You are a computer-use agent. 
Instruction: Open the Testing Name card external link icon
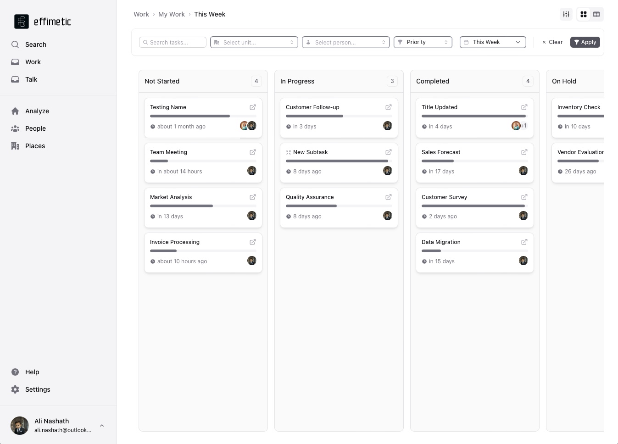(x=252, y=107)
